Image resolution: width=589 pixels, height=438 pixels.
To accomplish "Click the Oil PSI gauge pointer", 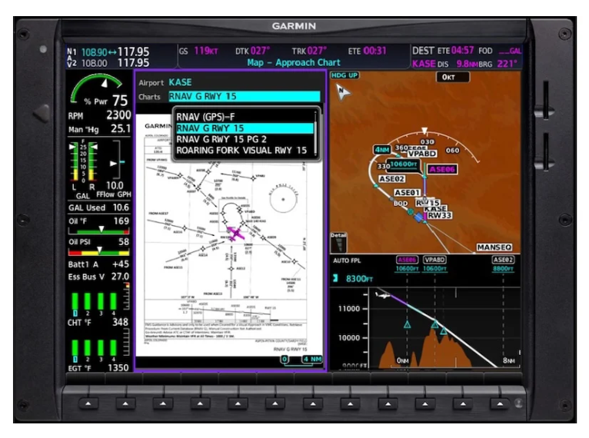I will (99, 250).
